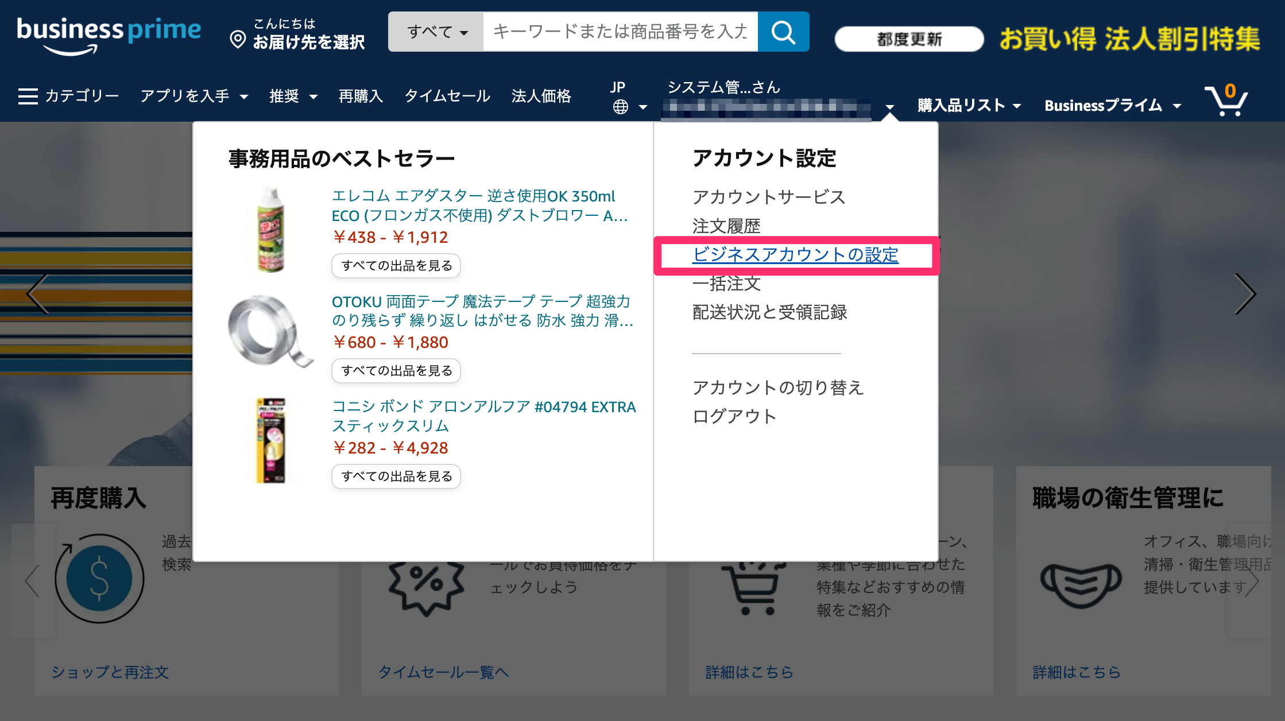
Task: Expand the Businessプライム dropdown
Action: click(x=1113, y=106)
